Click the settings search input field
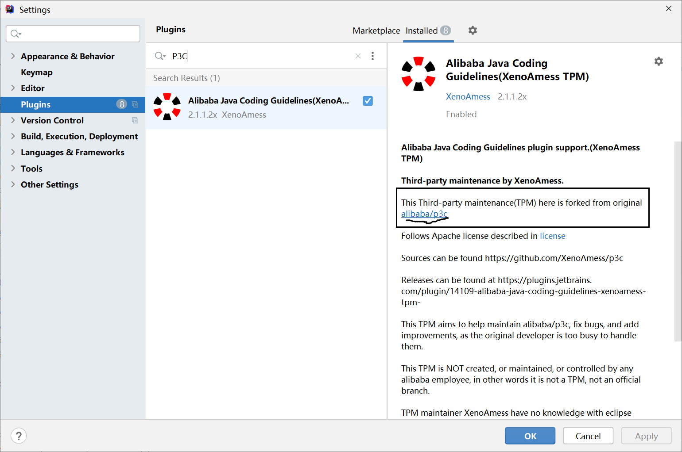This screenshot has width=682, height=452. click(x=73, y=34)
